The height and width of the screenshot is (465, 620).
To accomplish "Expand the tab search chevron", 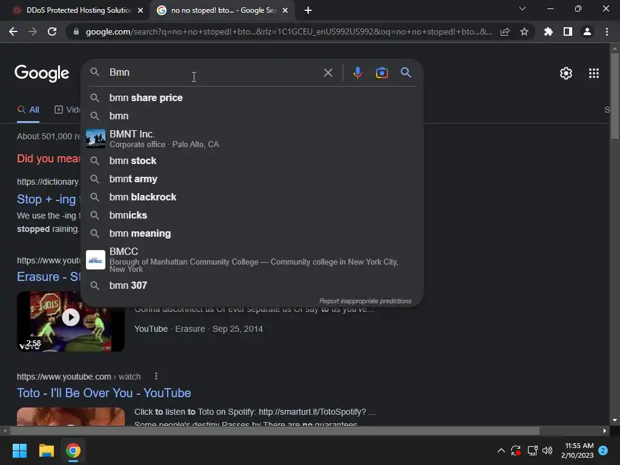I will (x=523, y=8).
